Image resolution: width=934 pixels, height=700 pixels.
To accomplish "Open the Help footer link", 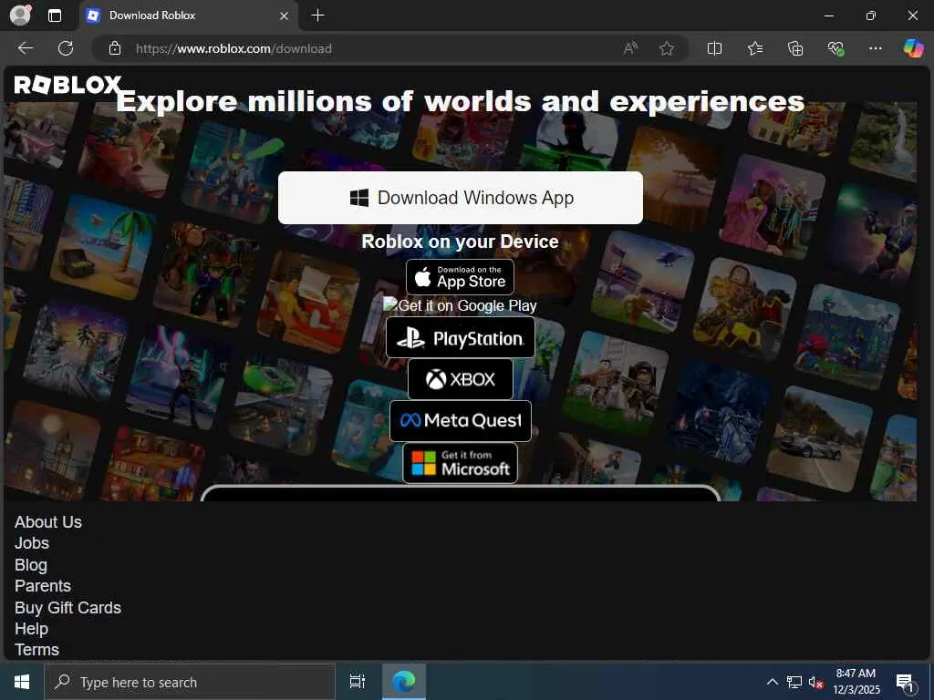I will pyautogui.click(x=32, y=629).
